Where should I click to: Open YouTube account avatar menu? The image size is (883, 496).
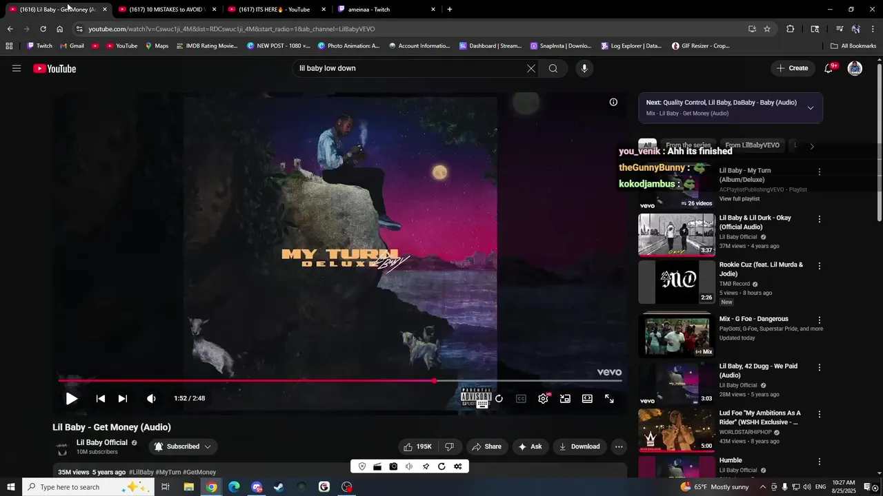click(x=855, y=68)
